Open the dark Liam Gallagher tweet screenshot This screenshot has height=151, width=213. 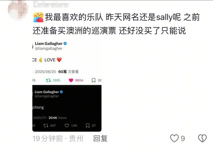tap(67, 108)
